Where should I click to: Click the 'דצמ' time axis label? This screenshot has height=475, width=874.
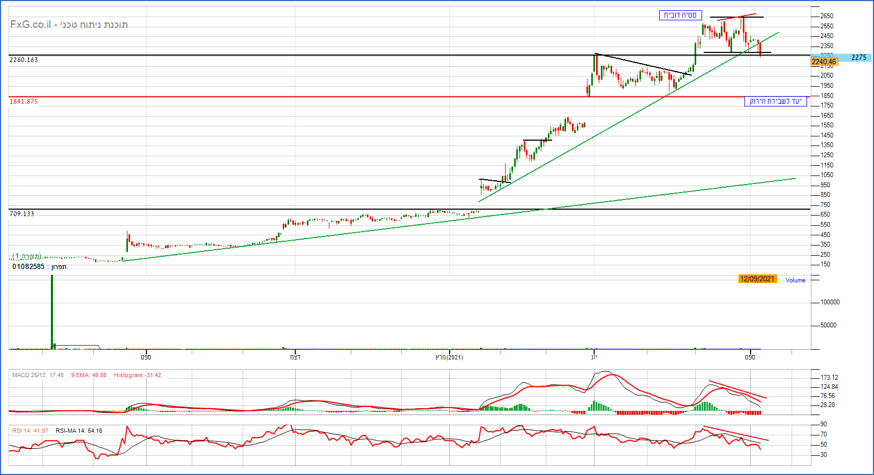click(295, 357)
